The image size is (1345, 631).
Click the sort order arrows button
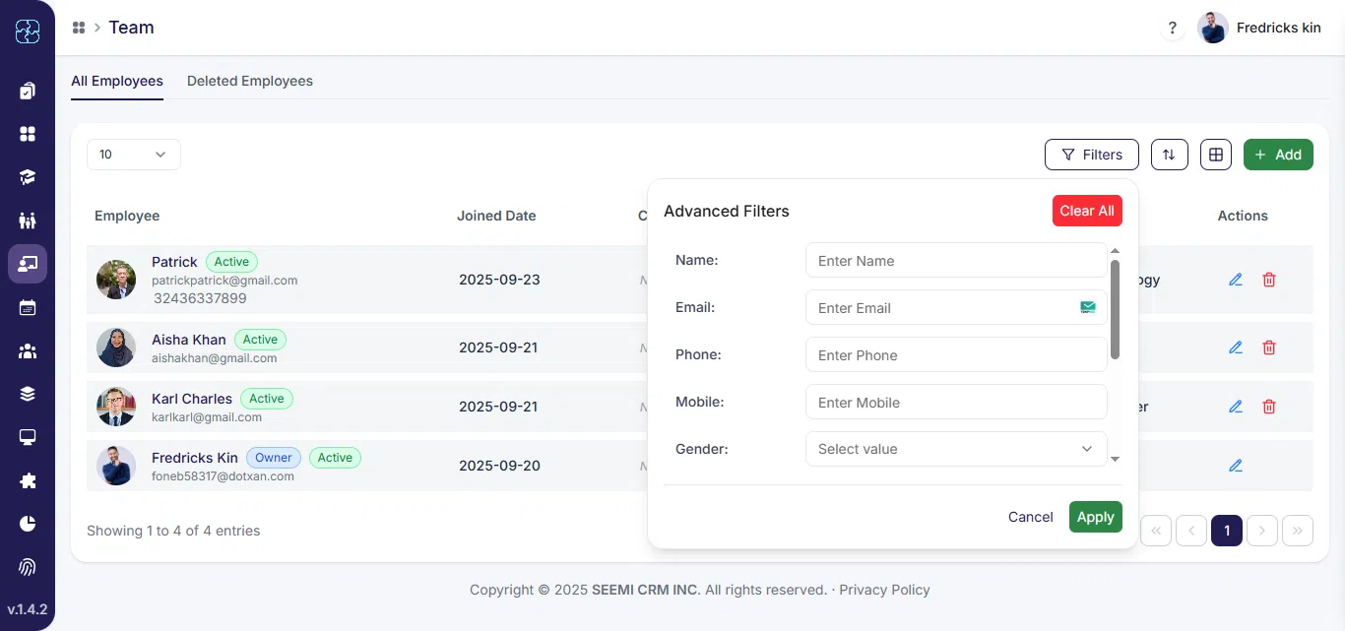pos(1169,155)
